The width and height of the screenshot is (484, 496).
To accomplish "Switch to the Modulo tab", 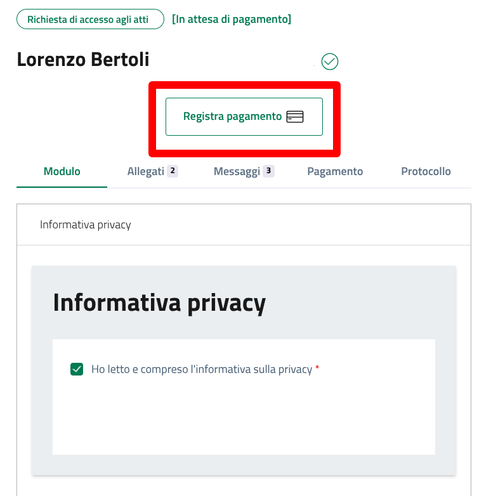I will pos(62,171).
